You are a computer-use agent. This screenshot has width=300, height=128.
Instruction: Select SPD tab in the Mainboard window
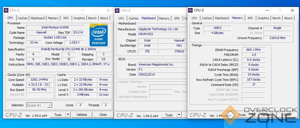pos(177,18)
